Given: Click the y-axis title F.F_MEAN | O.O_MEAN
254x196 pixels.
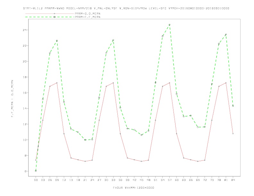Looking at the screenshot, I should click(12, 99).
